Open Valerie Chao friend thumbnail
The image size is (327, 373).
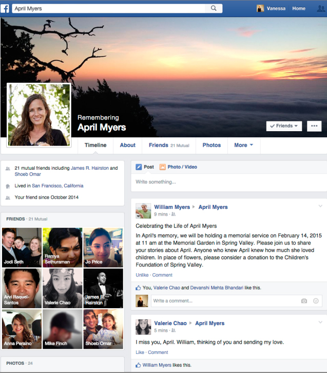[63, 288]
